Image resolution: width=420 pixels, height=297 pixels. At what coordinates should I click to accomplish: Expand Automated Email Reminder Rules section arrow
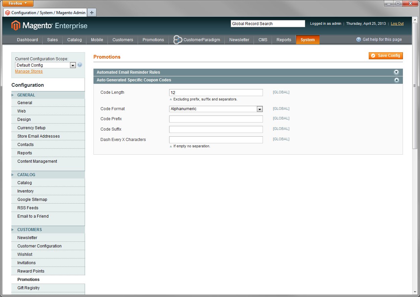(397, 72)
